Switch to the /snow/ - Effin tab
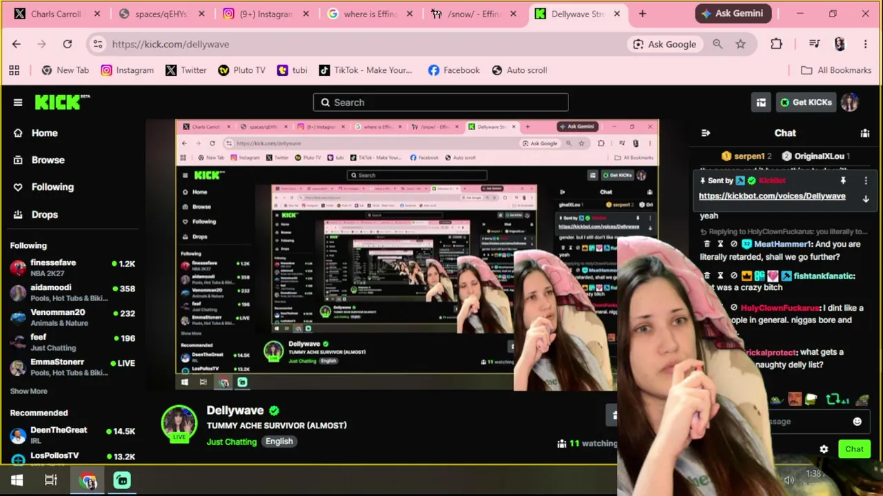 (474, 14)
